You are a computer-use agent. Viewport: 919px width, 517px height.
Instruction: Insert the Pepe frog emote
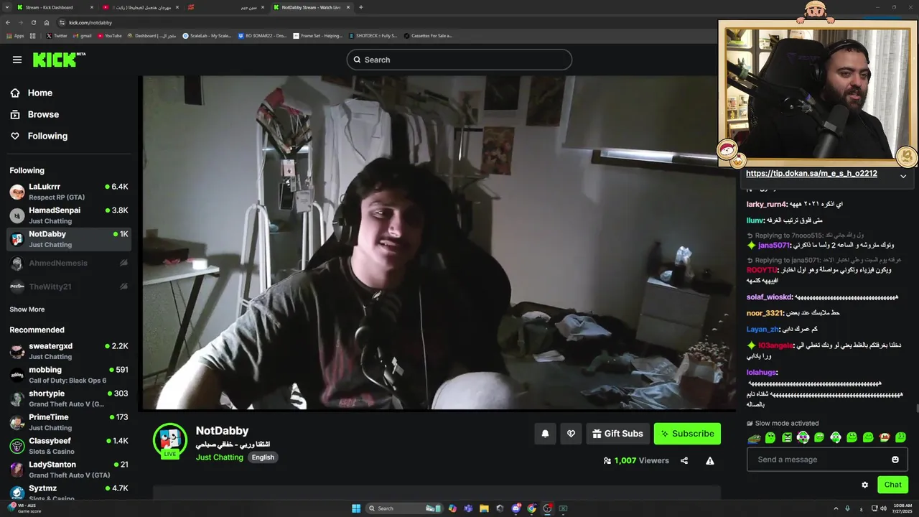754,437
